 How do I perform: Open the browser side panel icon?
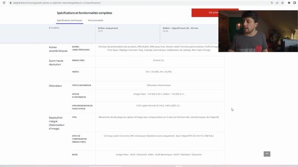coord(294,3)
